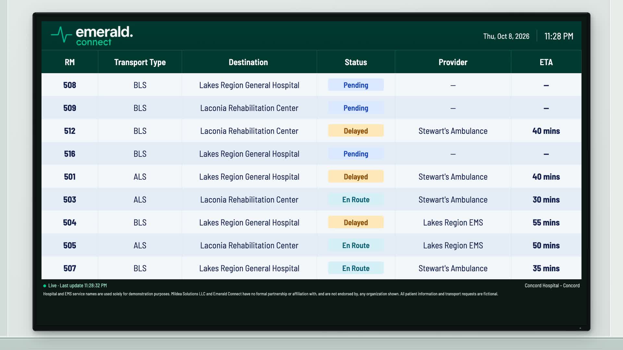Screen dimensions: 623x350
Task: Click Stewart's Ambulance in room 512 row
Action: tap(453, 131)
